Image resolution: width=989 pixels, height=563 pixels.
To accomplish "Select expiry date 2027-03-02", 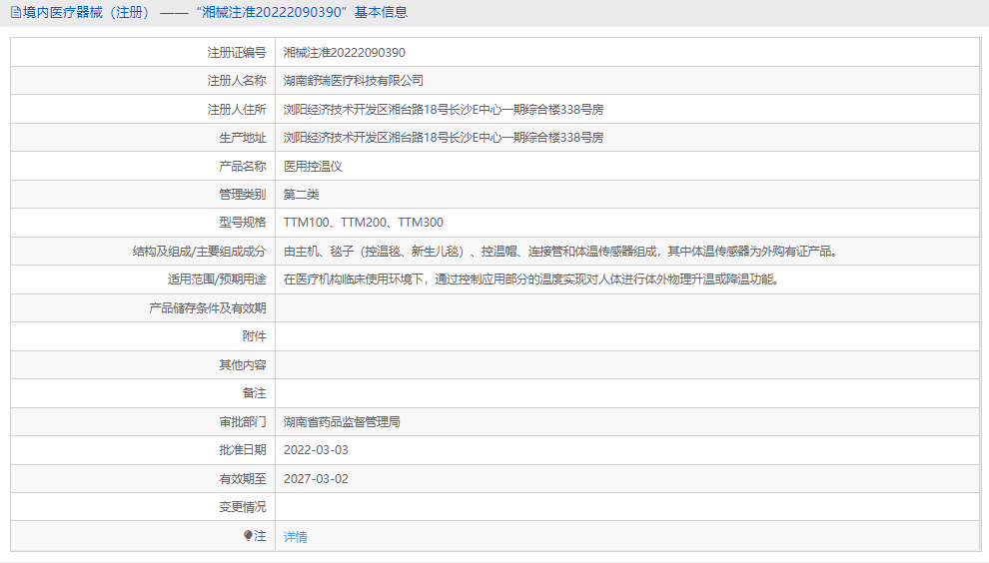I will click(316, 478).
